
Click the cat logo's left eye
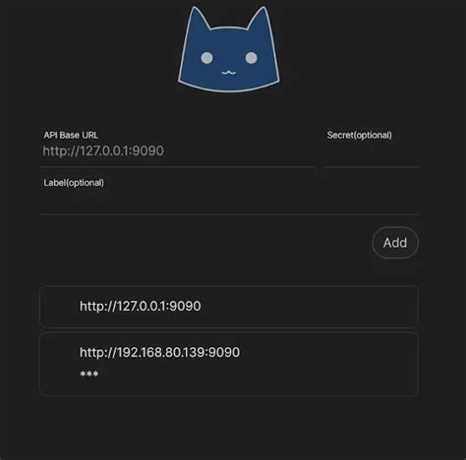click(x=206, y=58)
